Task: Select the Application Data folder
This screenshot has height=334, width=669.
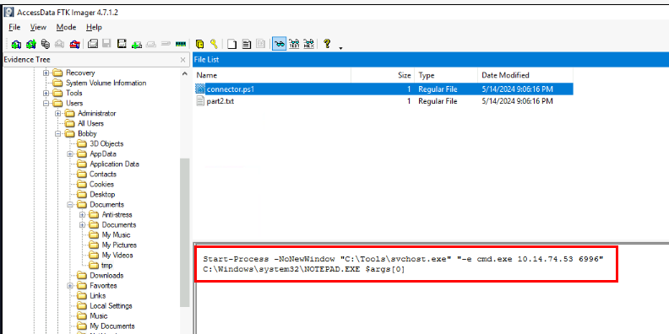Action: [x=114, y=164]
